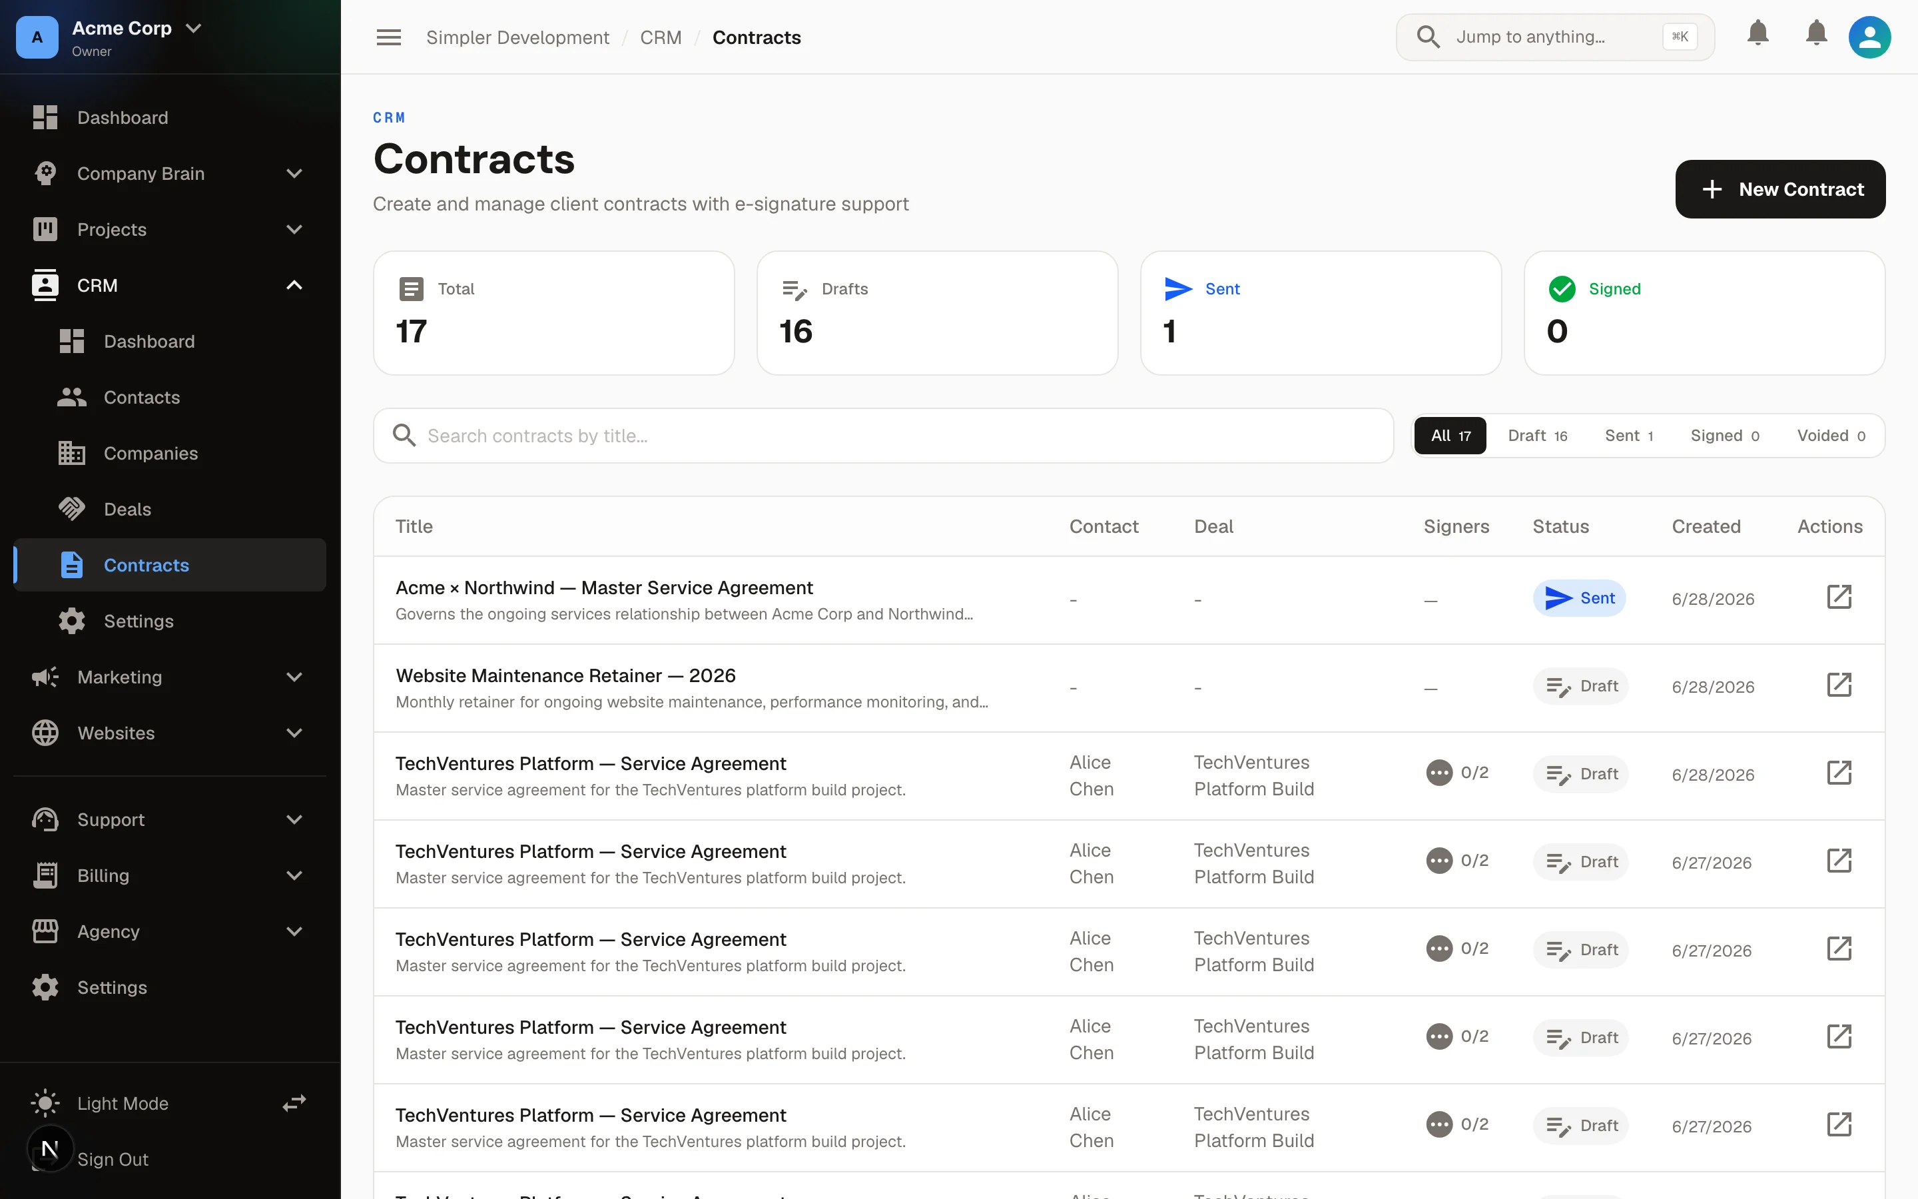Select the Sent 1 filter tab
This screenshot has width=1918, height=1199.
(x=1629, y=436)
